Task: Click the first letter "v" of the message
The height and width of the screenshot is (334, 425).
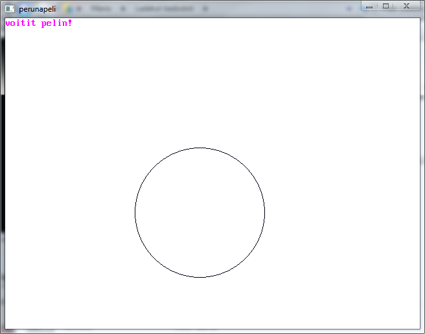Action: (8, 23)
